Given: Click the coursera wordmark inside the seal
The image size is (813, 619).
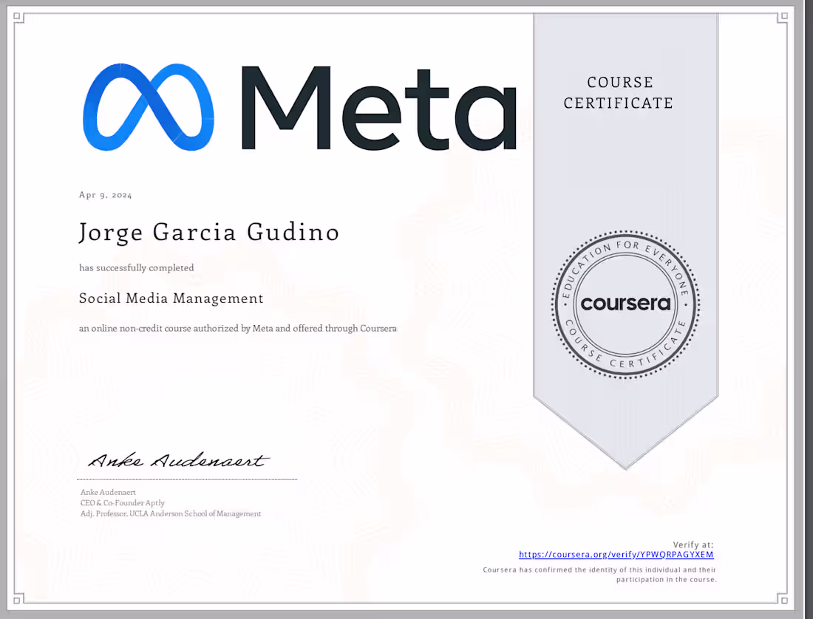Looking at the screenshot, I should [x=625, y=304].
